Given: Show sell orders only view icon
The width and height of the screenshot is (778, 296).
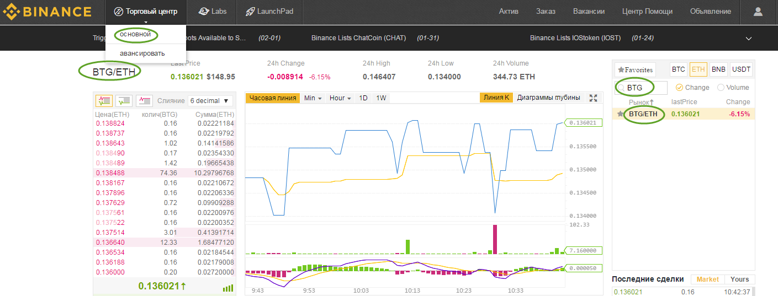Looking at the screenshot, I should [x=144, y=101].
